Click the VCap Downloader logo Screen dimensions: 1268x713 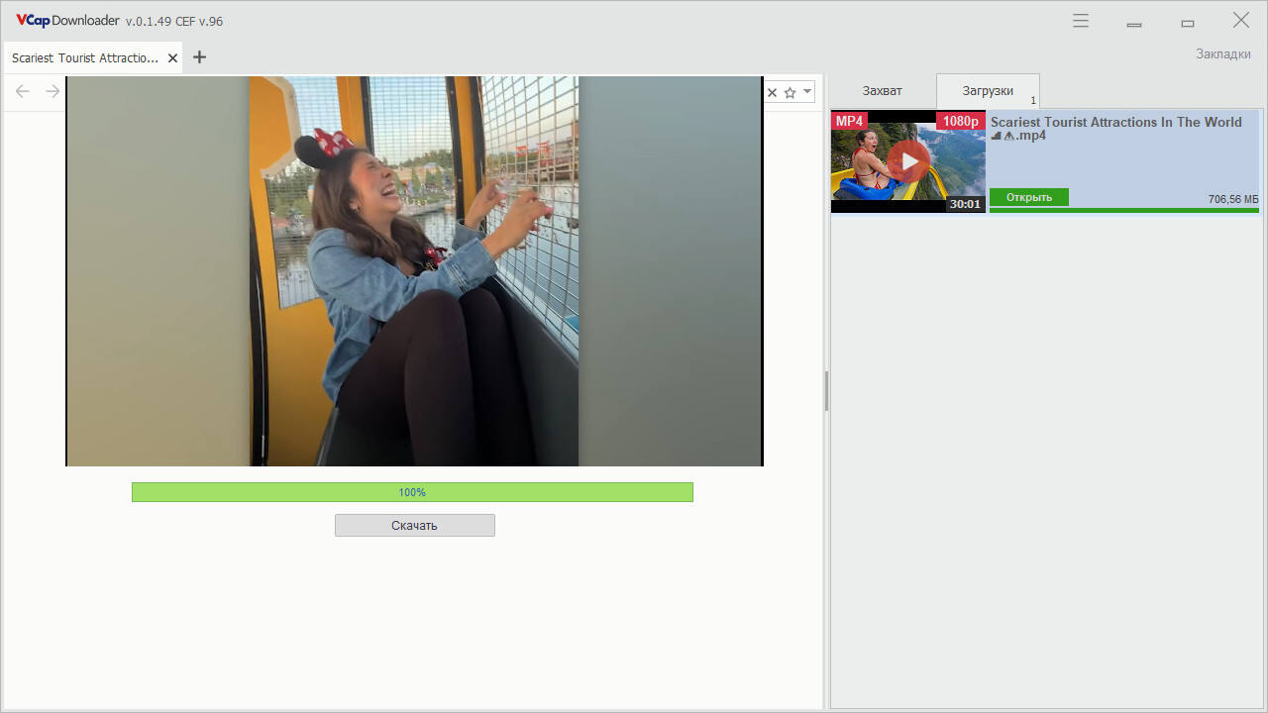tap(67, 20)
